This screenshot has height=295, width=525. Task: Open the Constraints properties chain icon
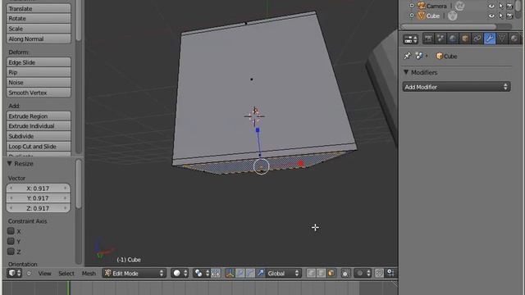pos(477,39)
